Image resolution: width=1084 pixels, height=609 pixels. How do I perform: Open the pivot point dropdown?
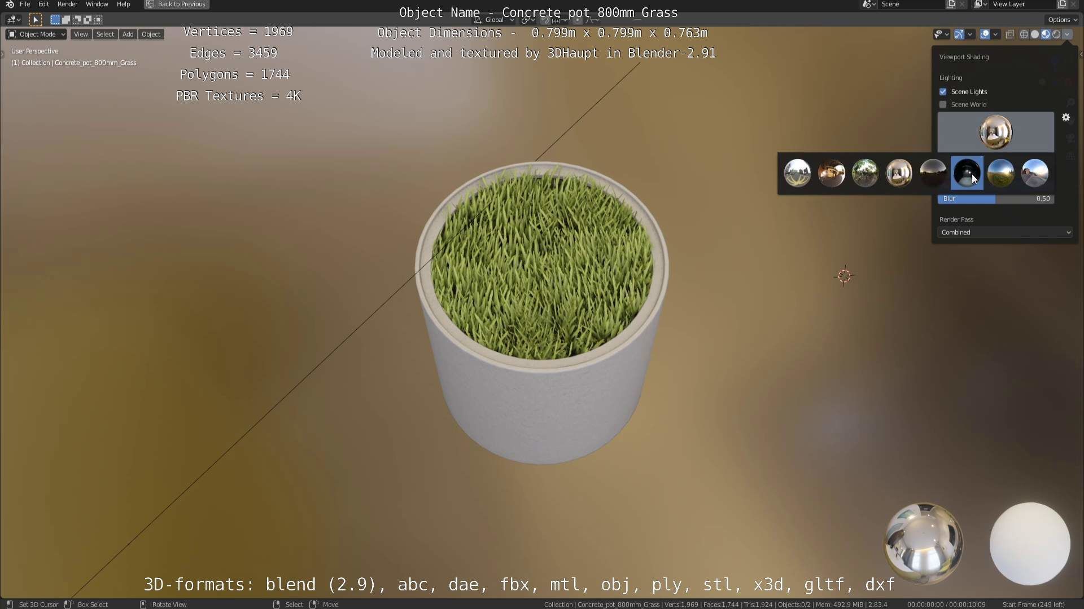(x=528, y=20)
